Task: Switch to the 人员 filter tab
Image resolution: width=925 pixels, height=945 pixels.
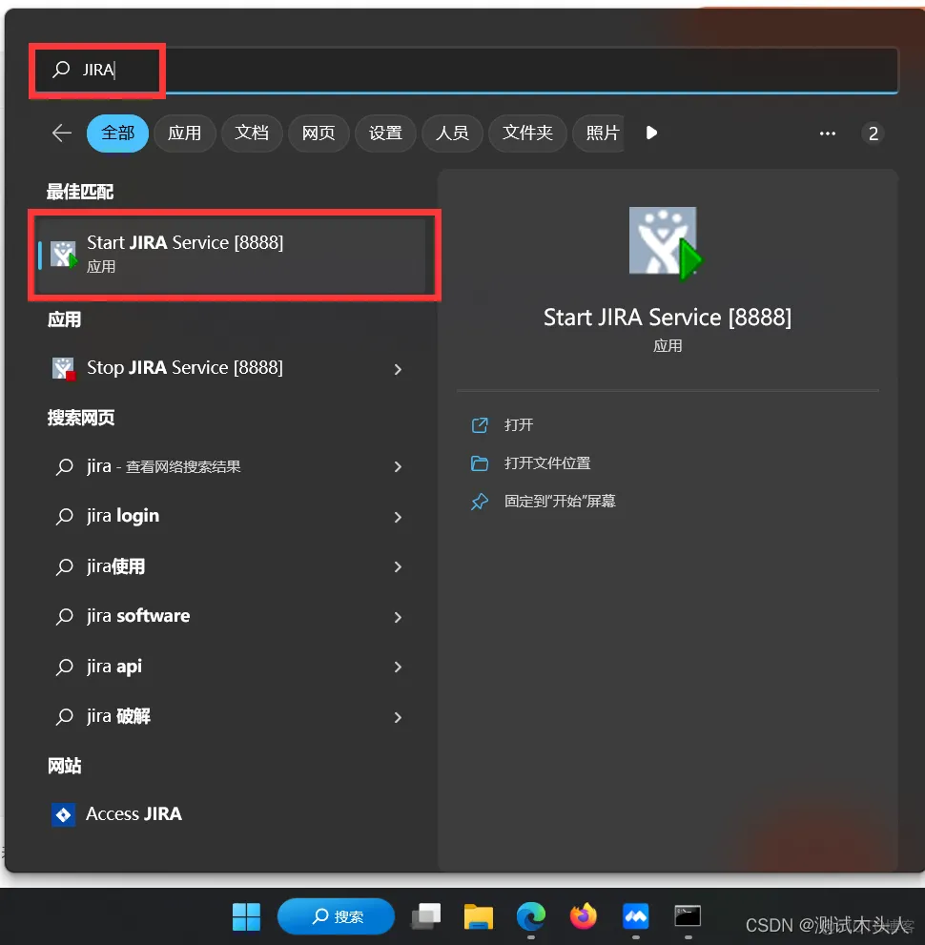Action: pos(452,134)
